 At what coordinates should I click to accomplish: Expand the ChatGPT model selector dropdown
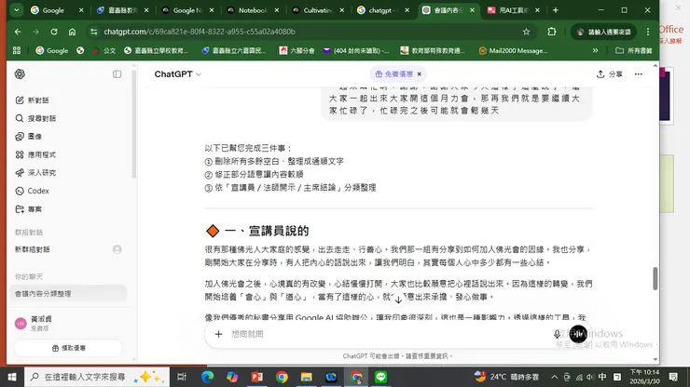coord(178,74)
